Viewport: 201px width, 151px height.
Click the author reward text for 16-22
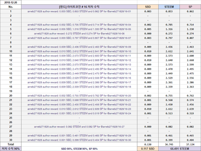pyautogui.click(x=79, y=105)
